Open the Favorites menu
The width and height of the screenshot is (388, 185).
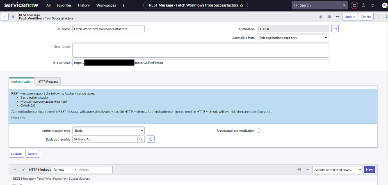[x=64, y=5]
